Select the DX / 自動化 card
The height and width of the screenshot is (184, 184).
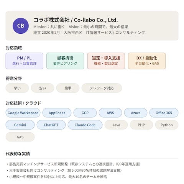[x=147, y=61]
